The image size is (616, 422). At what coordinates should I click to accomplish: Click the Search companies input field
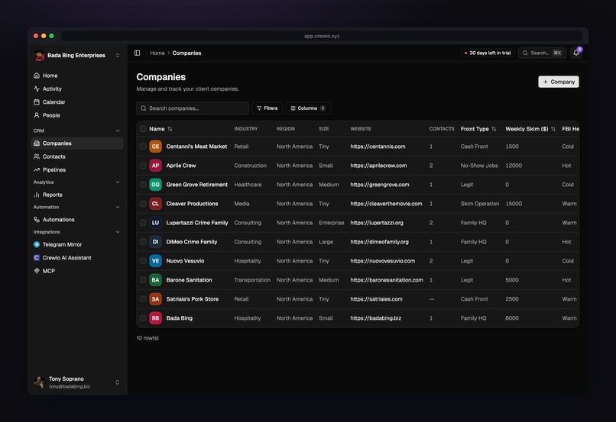[x=193, y=108]
